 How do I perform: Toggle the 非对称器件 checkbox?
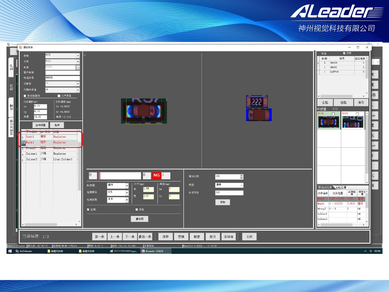click(25, 96)
